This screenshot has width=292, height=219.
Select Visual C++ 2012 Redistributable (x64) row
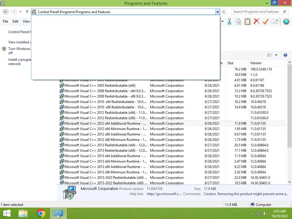point(171,112)
